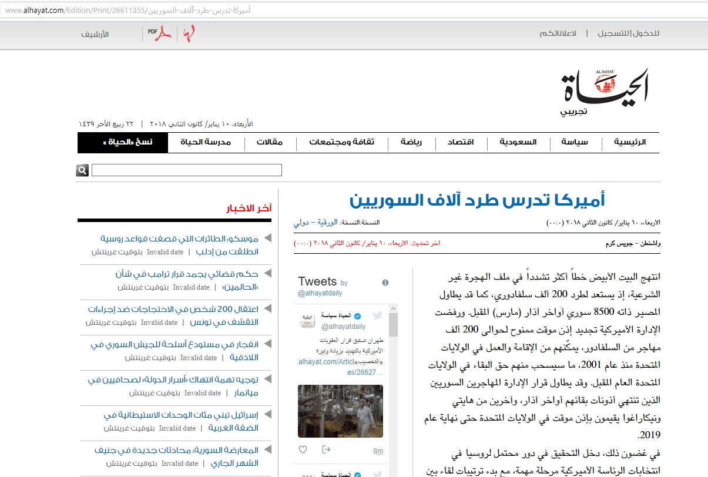Click the الأرشيف (Archive) link
Image resolution: width=708 pixels, height=477 pixels.
95,34
